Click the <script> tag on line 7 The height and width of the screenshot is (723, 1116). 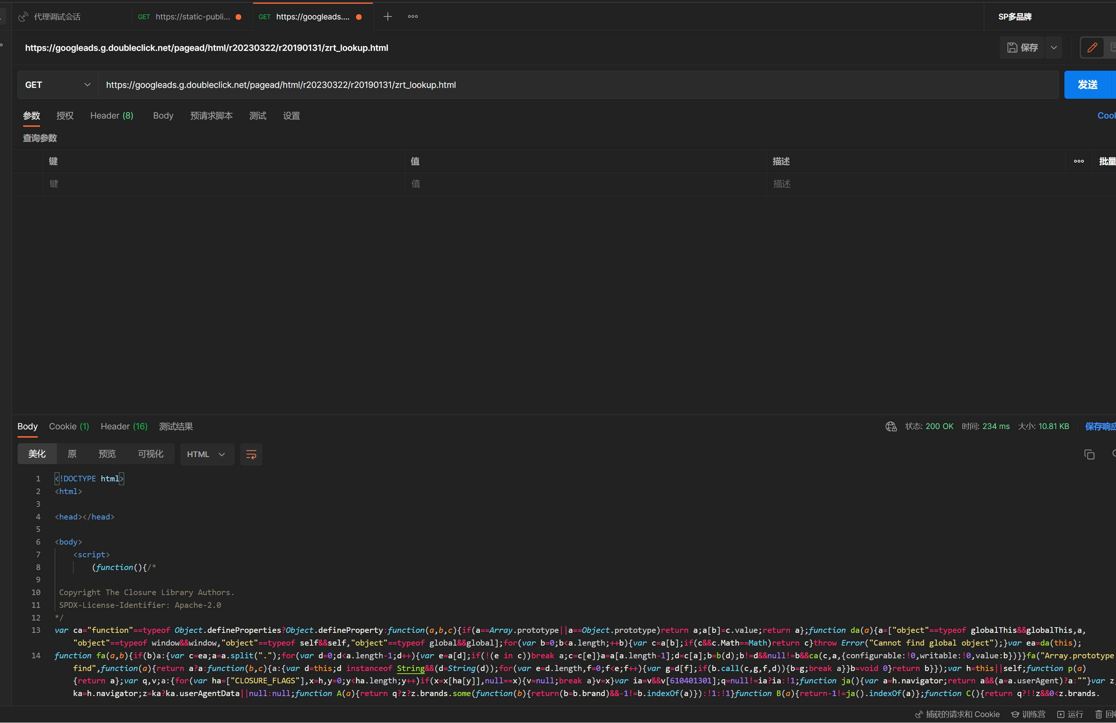click(91, 555)
